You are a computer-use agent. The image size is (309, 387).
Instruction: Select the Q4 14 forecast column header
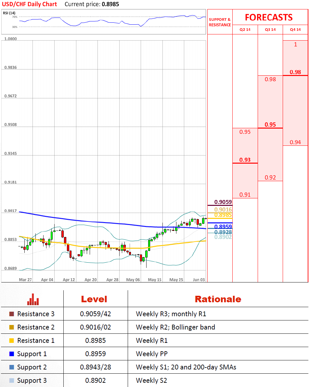coord(295,30)
